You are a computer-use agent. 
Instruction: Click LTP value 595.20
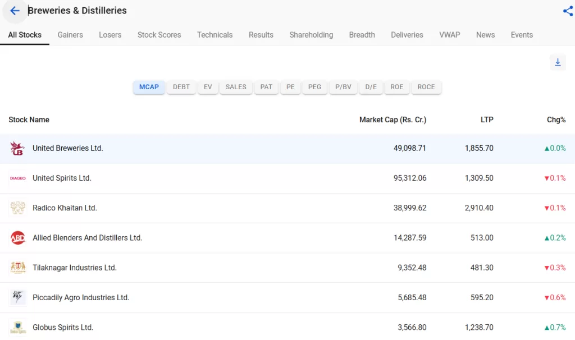482,297
